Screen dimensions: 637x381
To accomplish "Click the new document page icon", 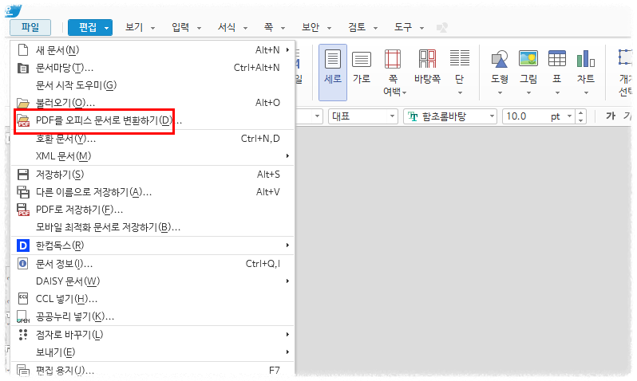I will click(23, 50).
